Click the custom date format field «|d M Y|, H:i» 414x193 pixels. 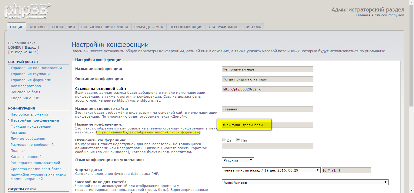[346, 170]
